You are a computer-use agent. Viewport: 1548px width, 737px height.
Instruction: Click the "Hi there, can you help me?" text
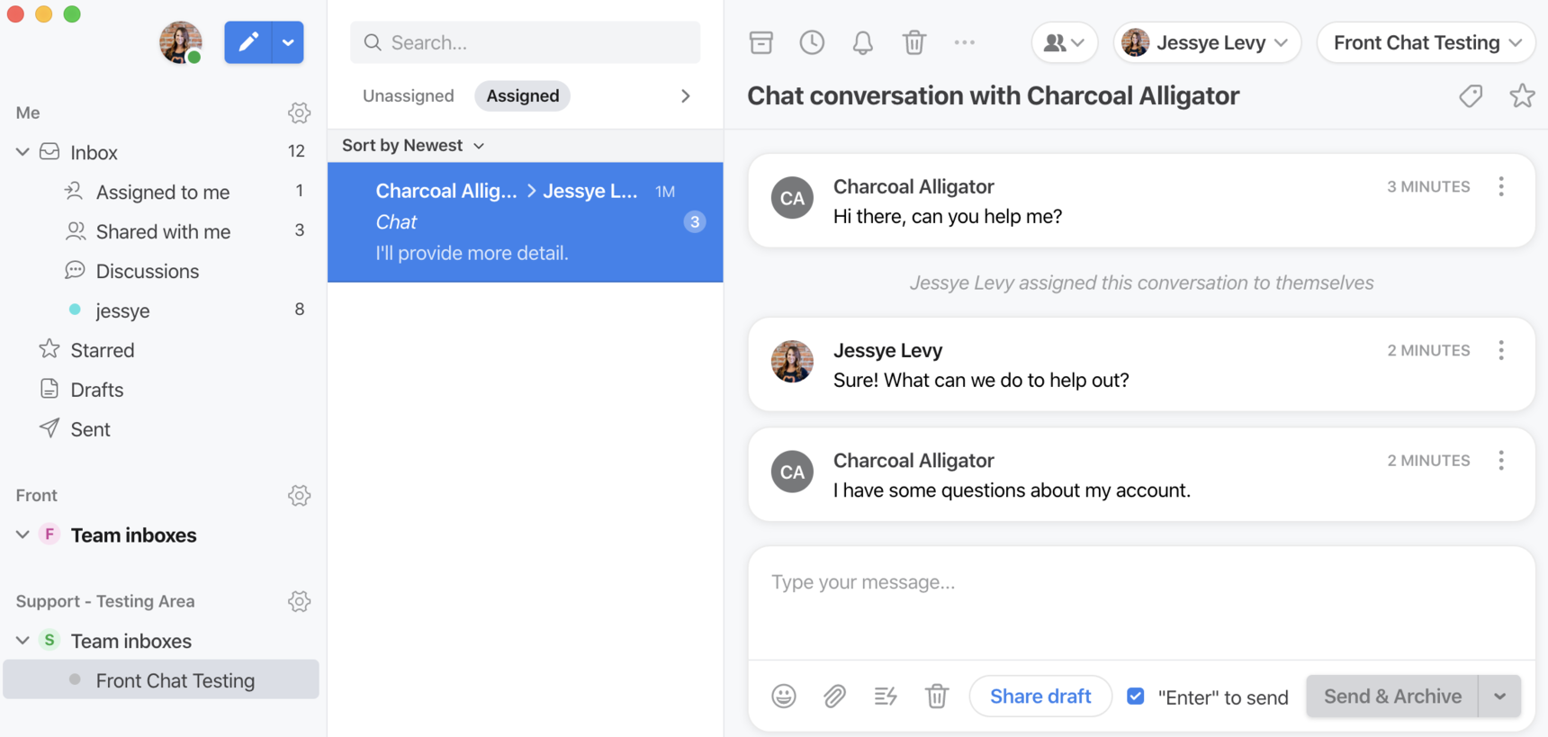pos(948,217)
